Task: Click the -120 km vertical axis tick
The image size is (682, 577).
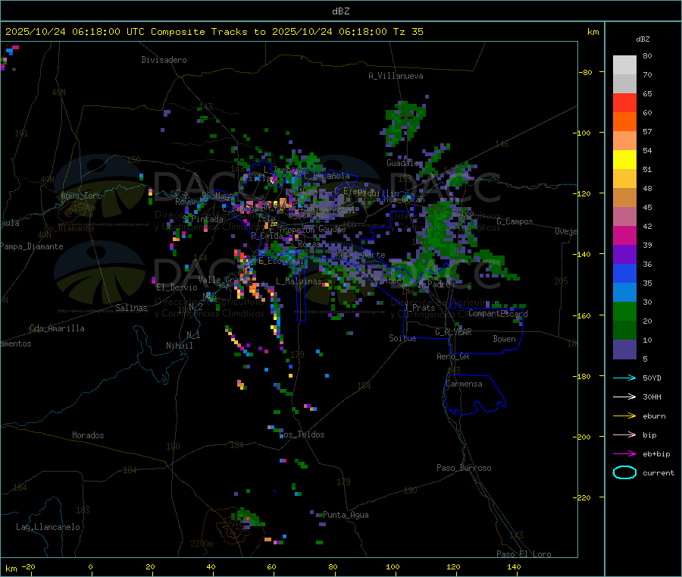Action: pos(584,193)
